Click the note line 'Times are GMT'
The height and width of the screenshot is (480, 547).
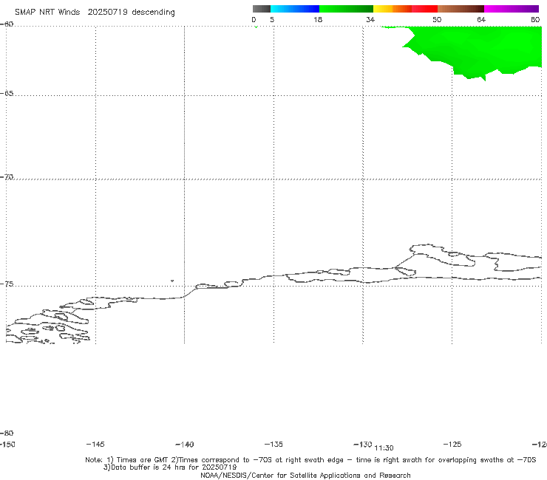click(x=143, y=460)
